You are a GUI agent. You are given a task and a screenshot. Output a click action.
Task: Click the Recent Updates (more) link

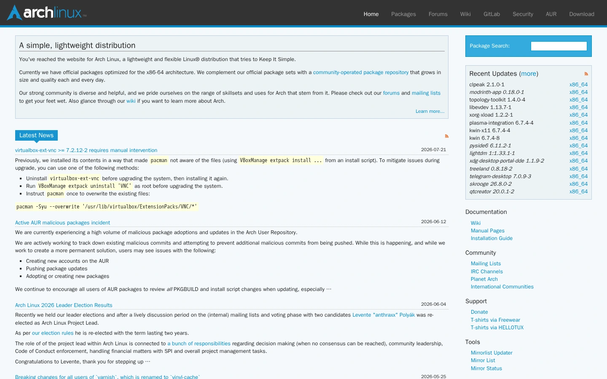click(529, 74)
